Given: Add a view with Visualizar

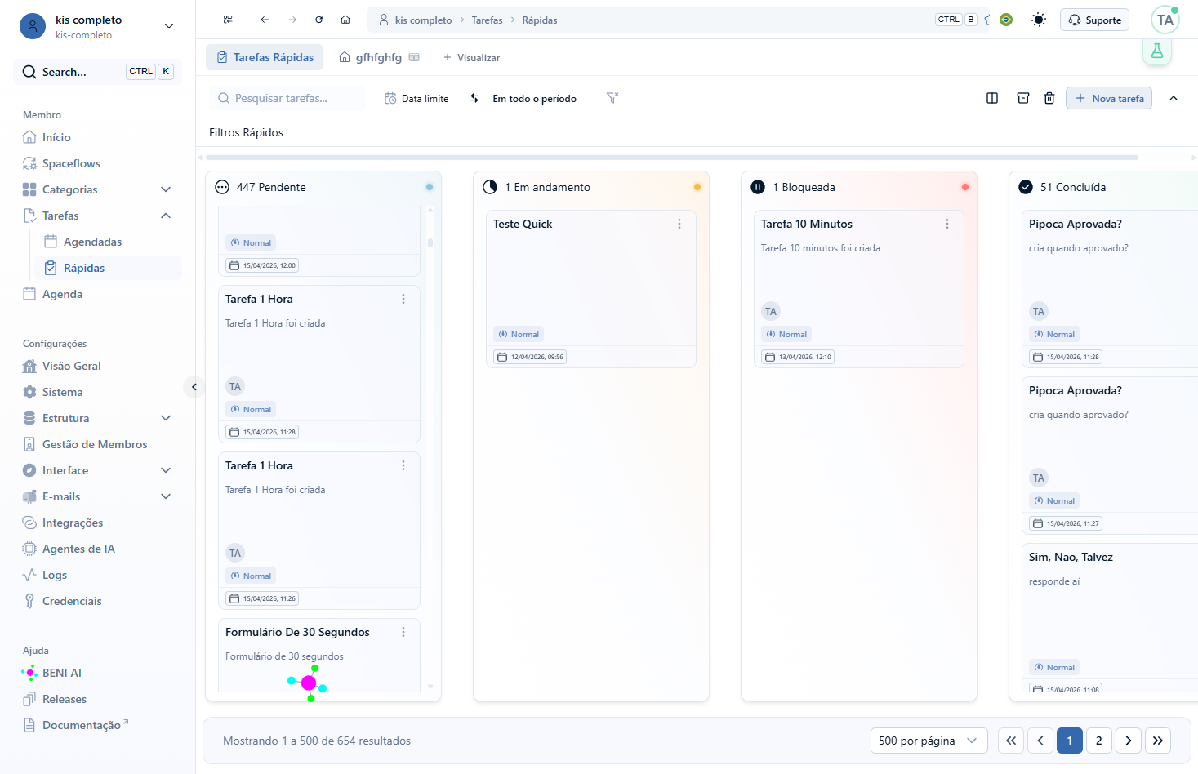Looking at the screenshot, I should pyautogui.click(x=471, y=57).
